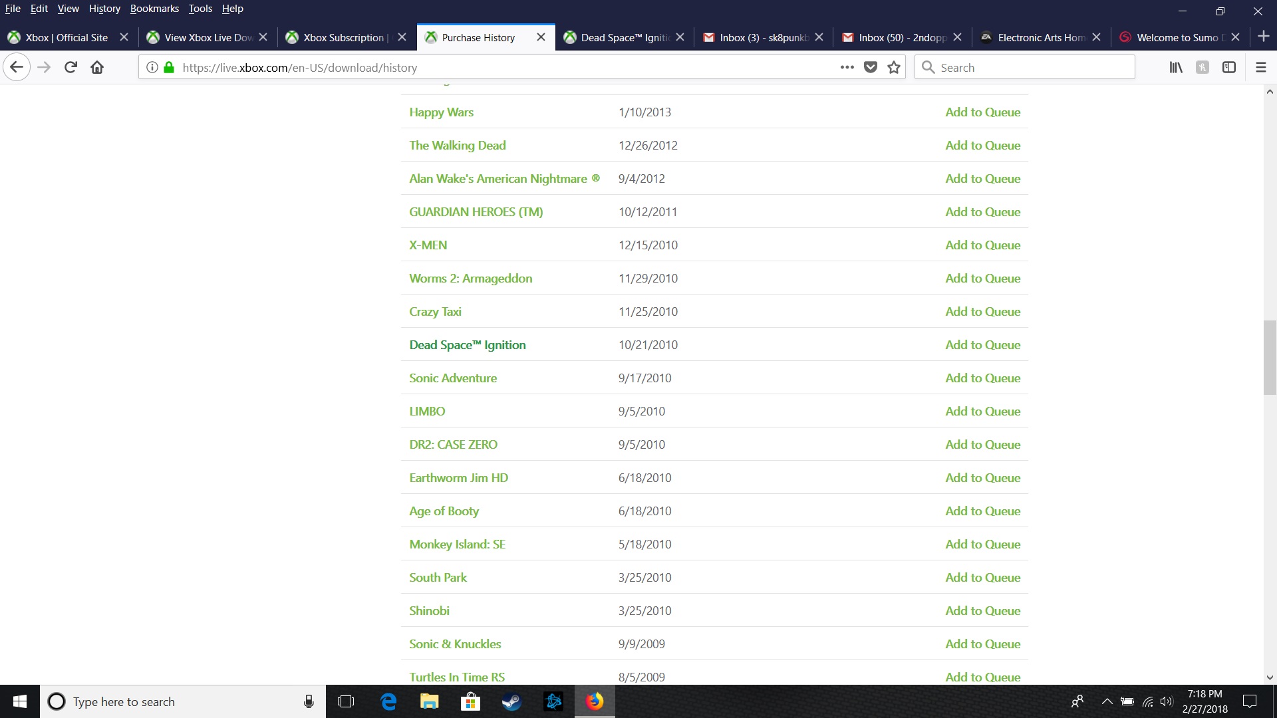This screenshot has width=1277, height=718.
Task: Open Task View in taskbar
Action: (346, 701)
